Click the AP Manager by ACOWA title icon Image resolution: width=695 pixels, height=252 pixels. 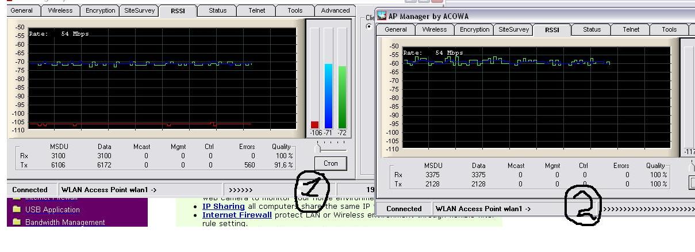(382, 16)
